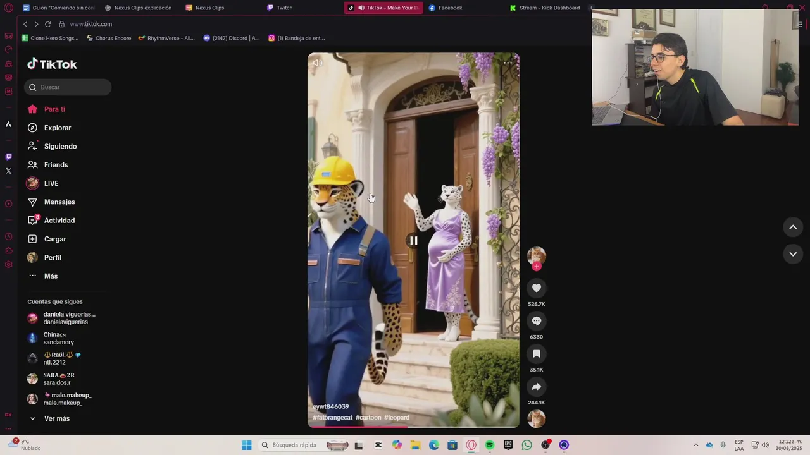Open the danielaviguerias account
The width and height of the screenshot is (810, 455).
pyautogui.click(x=61, y=318)
